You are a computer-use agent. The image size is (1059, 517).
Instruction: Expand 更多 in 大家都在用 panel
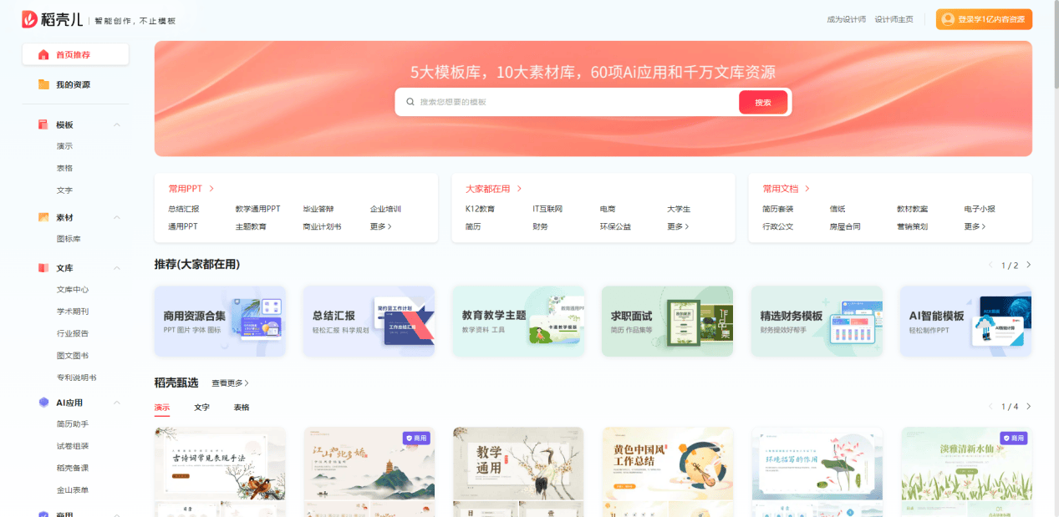click(x=678, y=226)
